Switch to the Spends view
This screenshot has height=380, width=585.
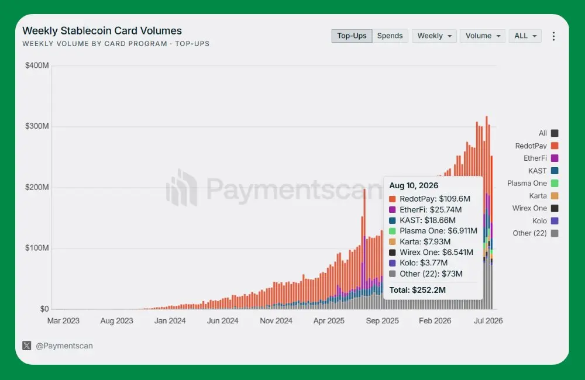pyautogui.click(x=390, y=36)
